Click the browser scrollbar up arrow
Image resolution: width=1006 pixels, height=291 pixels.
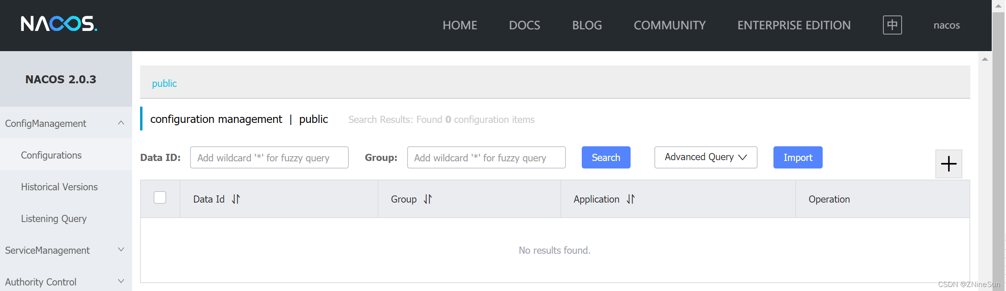(x=999, y=6)
